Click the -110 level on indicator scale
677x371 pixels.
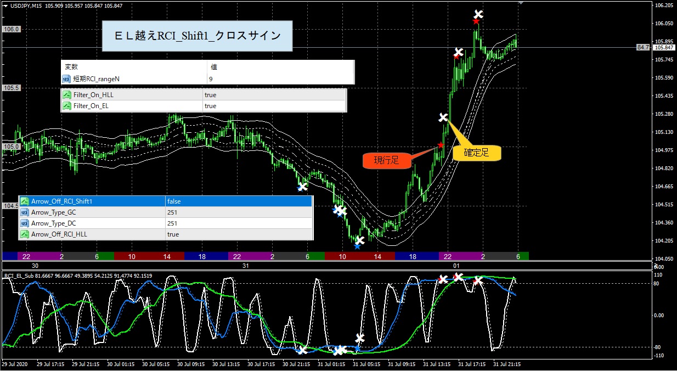659,356
